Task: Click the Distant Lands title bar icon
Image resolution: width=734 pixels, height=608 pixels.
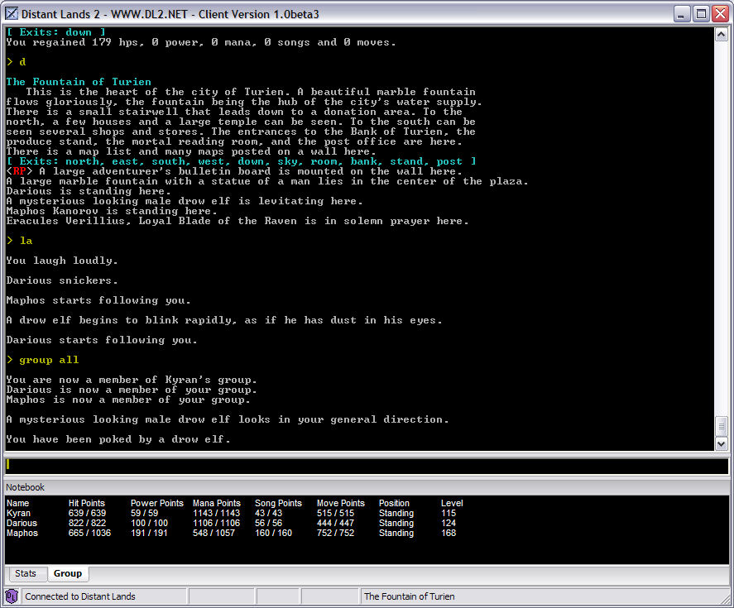Action: click(x=12, y=14)
